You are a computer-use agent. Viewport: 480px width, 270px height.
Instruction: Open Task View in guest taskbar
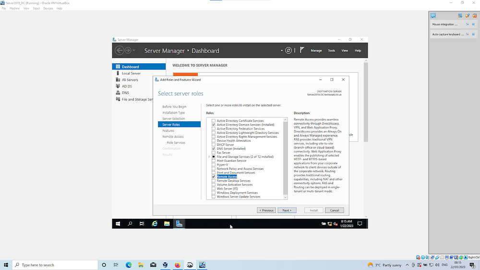coord(142,224)
